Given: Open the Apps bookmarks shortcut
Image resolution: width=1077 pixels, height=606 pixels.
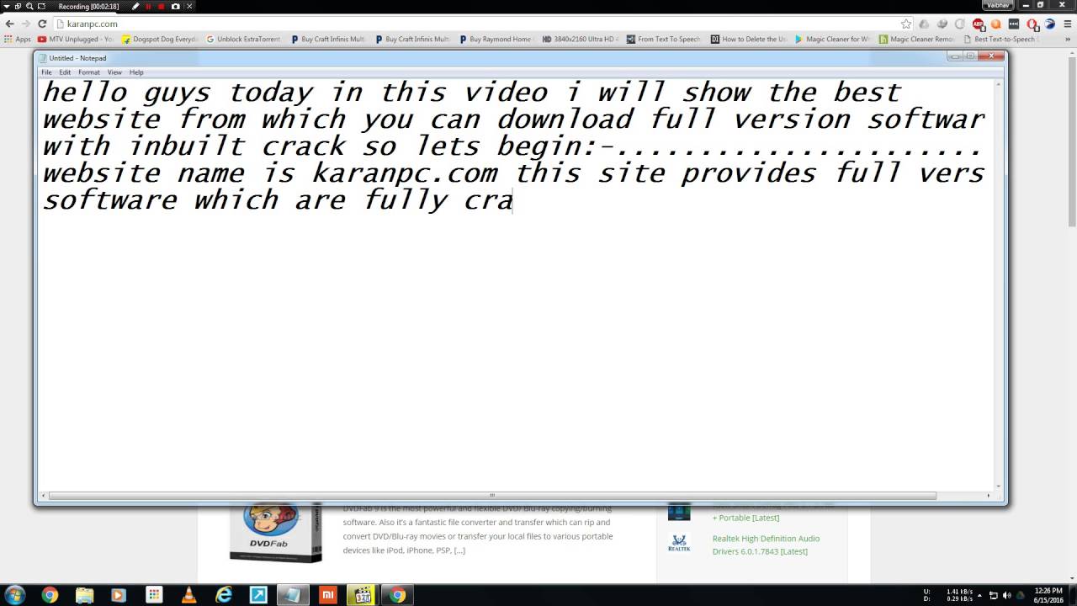Looking at the screenshot, I should [18, 39].
